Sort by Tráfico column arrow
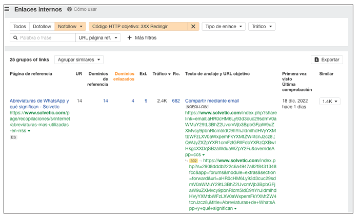359x218 pixels. point(169,74)
